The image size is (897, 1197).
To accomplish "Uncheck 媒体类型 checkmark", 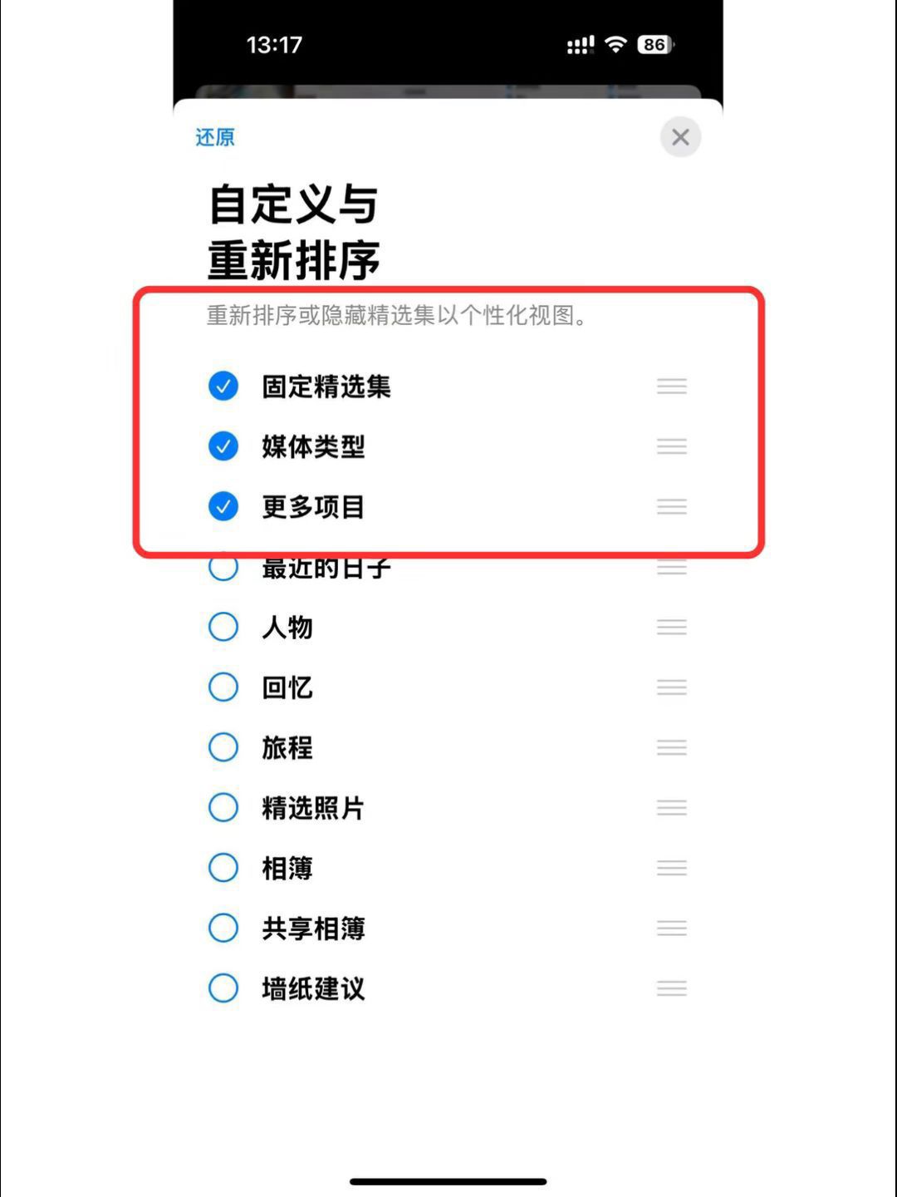I will (223, 446).
